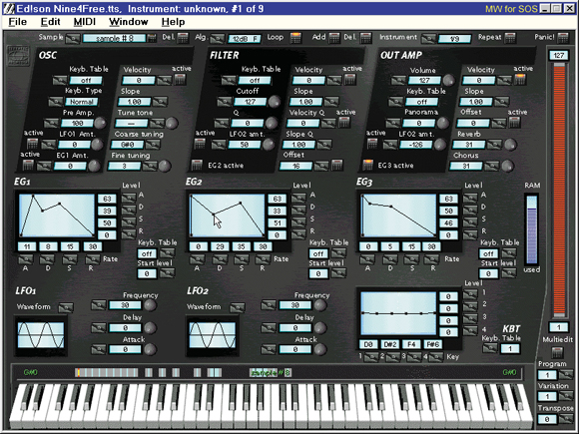
Task: Click EG2 level S edit button
Action: [x=298, y=222]
